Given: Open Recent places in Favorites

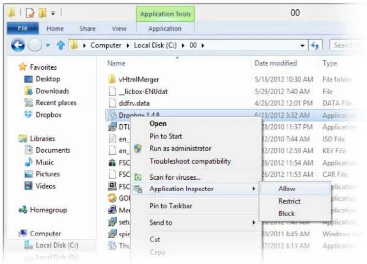Looking at the screenshot, I should click(56, 102).
